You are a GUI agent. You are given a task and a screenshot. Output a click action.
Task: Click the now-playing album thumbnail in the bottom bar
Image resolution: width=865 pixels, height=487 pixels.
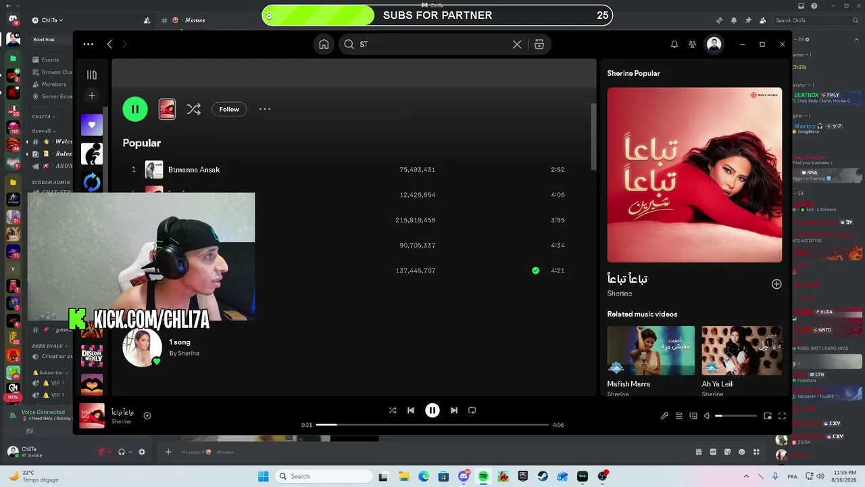[92, 416]
